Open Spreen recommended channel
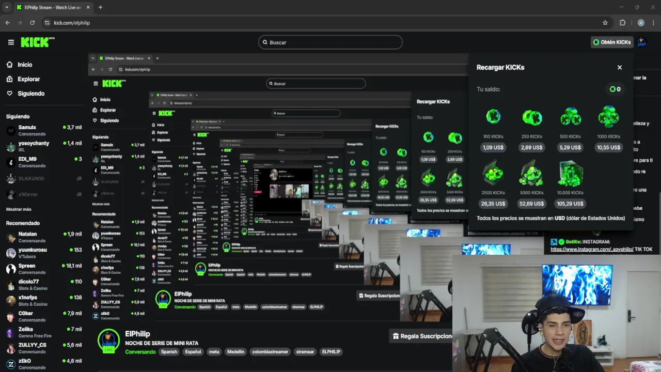 [x=43, y=269]
